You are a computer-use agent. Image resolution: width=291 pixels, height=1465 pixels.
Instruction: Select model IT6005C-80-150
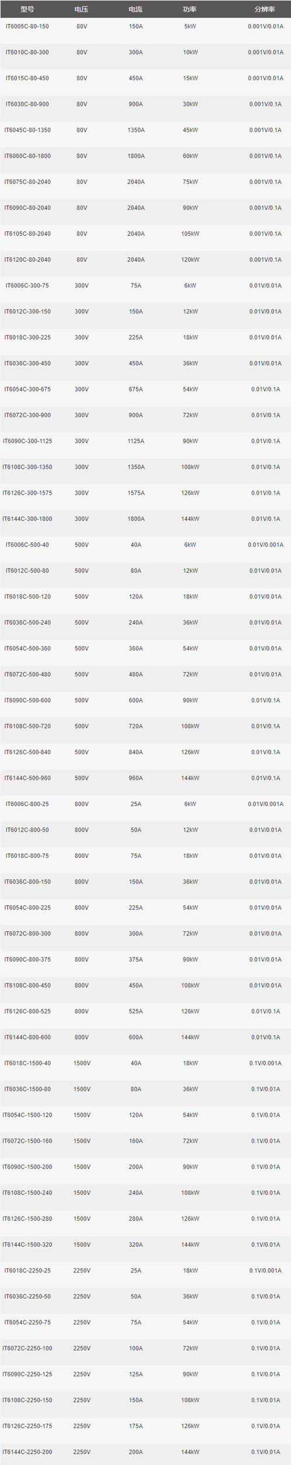tap(27, 26)
